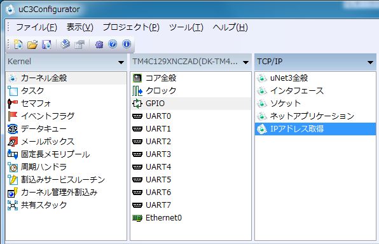Select the UART1 entry

tap(191, 129)
